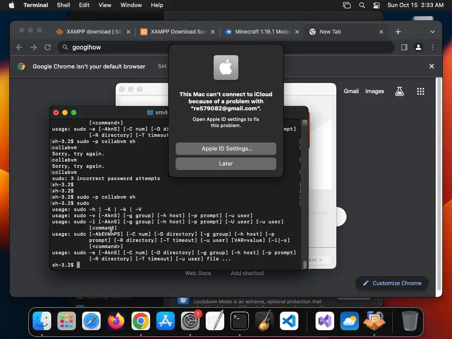Open the Terminal app menu
Image resolution: width=452 pixels, height=339 pixels.
[35, 5]
